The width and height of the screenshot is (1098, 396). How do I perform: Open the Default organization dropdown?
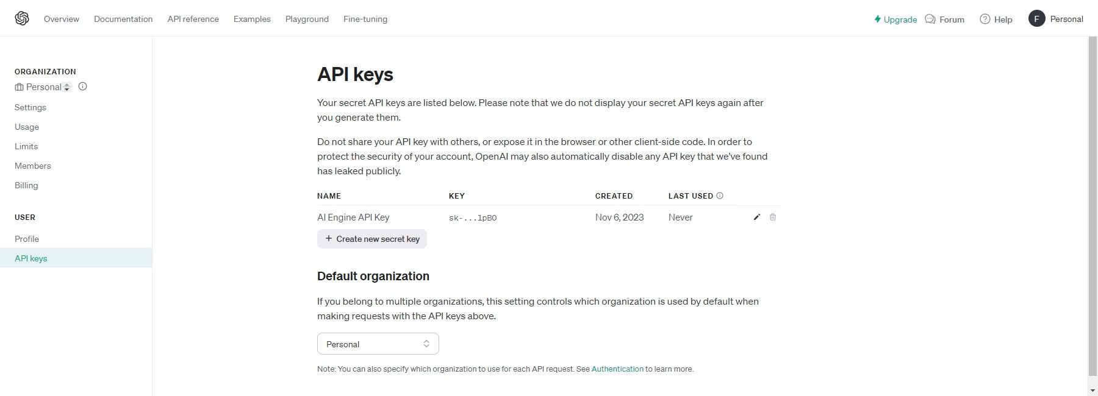click(x=378, y=344)
